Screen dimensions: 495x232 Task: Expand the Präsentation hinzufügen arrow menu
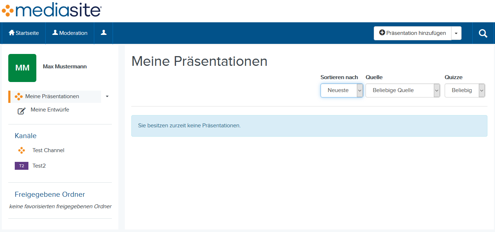(456, 33)
